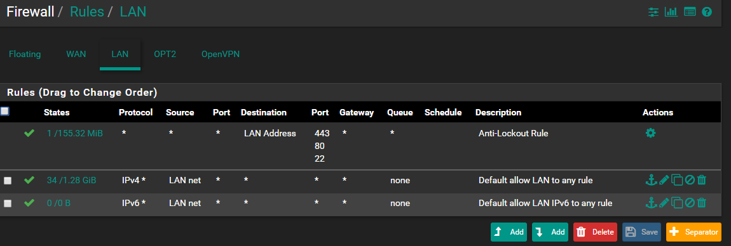The height and width of the screenshot is (246, 731).
Task: Click the Rules breadcrumb link
Action: pyautogui.click(x=86, y=11)
